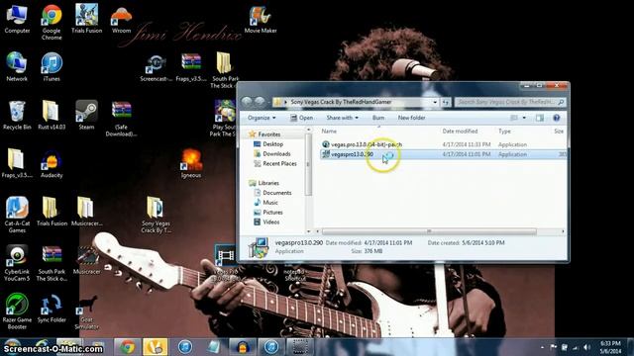Refresh the Explorer address bar
Viewport: 634px width, 356px height.
tap(446, 102)
